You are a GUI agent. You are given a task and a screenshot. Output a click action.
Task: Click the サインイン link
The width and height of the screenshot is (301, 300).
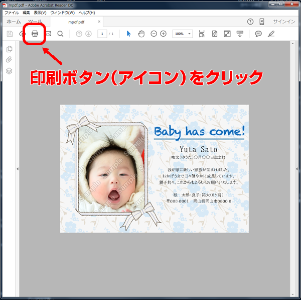[x=284, y=22]
